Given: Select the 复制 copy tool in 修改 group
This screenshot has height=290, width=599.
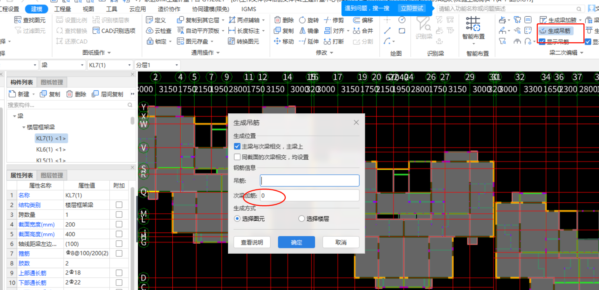Looking at the screenshot, I should [x=284, y=31].
